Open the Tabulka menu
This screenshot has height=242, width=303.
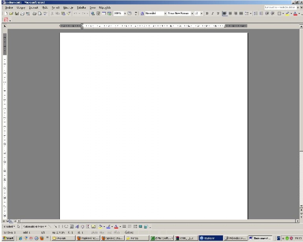pyautogui.click(x=81, y=8)
